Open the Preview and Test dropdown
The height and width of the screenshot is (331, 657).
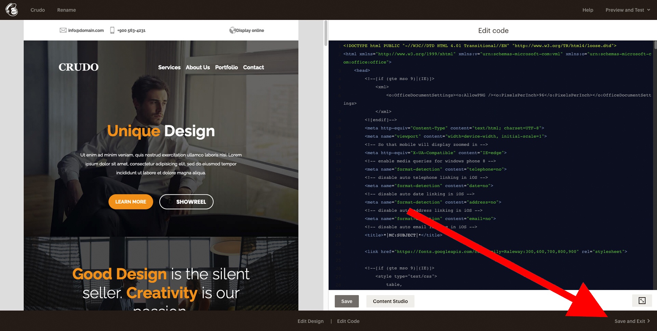tap(628, 10)
